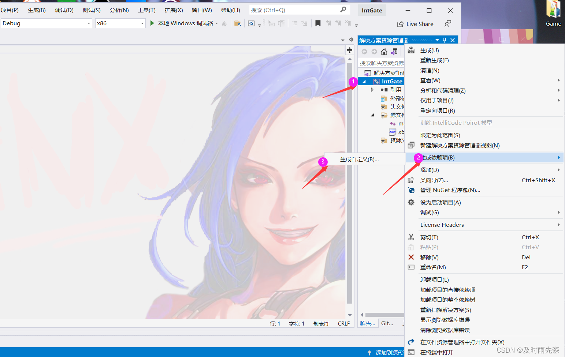Click the hot reload flame icon

(224, 23)
